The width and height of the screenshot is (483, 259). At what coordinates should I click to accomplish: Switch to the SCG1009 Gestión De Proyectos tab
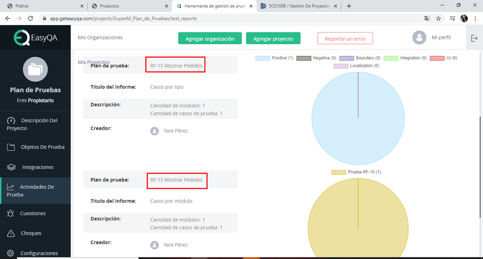coord(299,6)
